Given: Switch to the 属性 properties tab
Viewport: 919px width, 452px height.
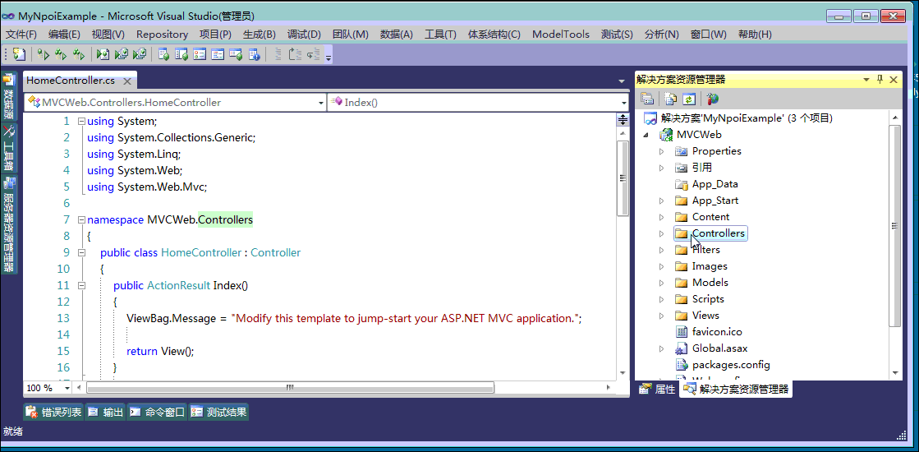Looking at the screenshot, I should [657, 389].
